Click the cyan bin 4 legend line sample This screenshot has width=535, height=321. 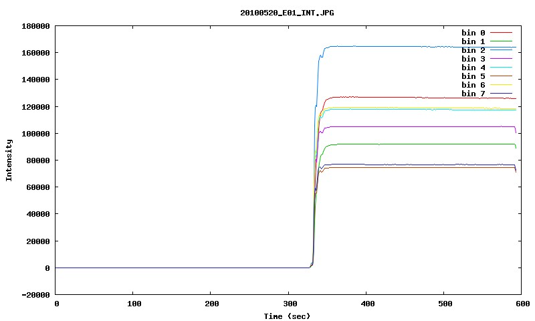point(501,68)
